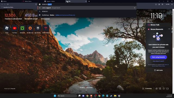Open settings gear on new tab page
Image resolution: width=174 pixels, height=98 pixels.
tap(157, 88)
